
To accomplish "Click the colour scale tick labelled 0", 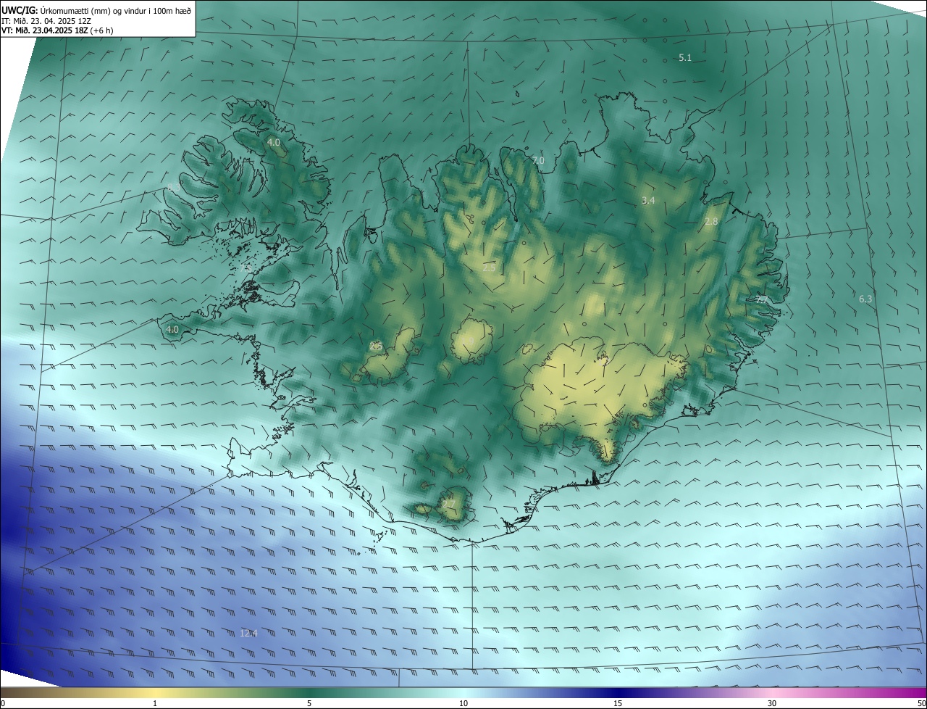I will point(3,703).
